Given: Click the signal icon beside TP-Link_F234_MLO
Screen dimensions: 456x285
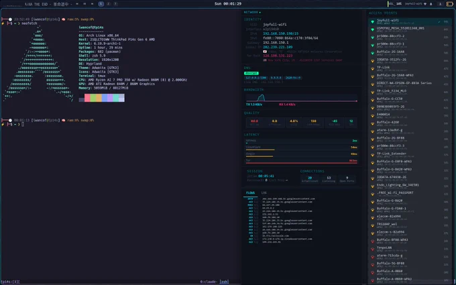Looking at the screenshot, I should (372, 93).
